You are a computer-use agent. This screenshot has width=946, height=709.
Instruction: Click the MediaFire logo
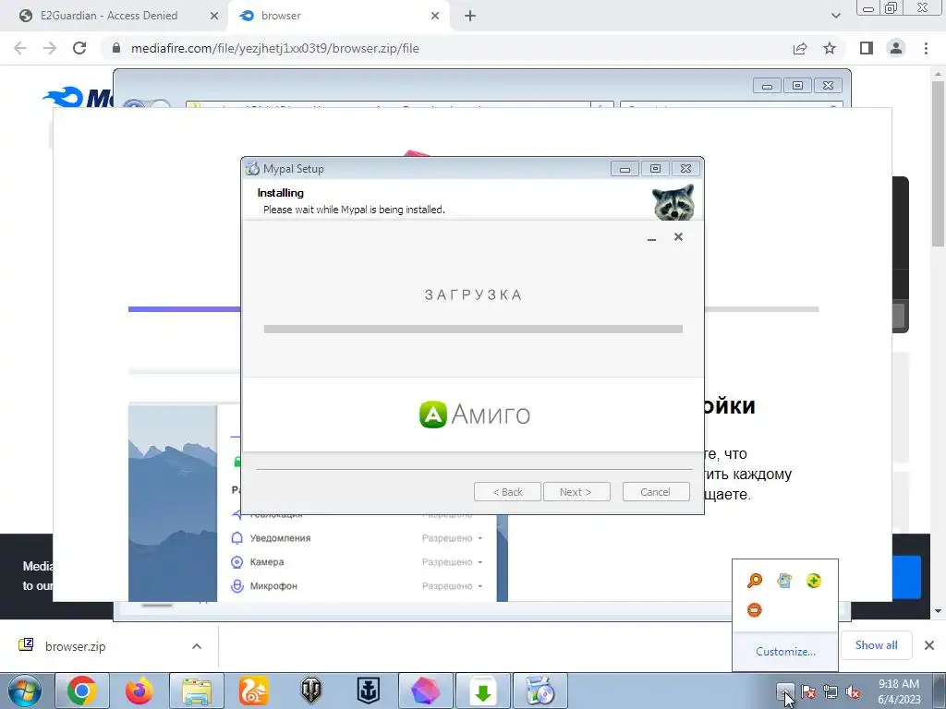[x=78, y=98]
